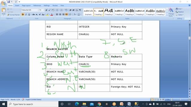Open the Find tool
This screenshot has height=107, width=191.
tap(179, 9)
